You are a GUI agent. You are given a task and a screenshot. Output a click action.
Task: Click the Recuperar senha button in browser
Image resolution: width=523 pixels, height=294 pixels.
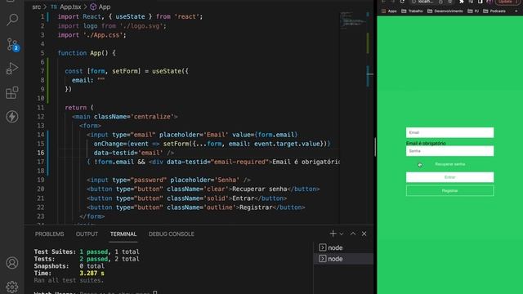449,164
